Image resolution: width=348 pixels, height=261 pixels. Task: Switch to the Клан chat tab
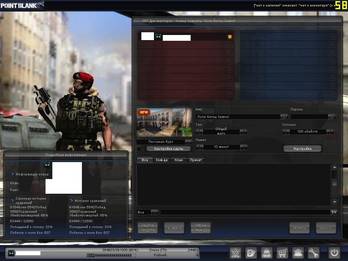179,160
